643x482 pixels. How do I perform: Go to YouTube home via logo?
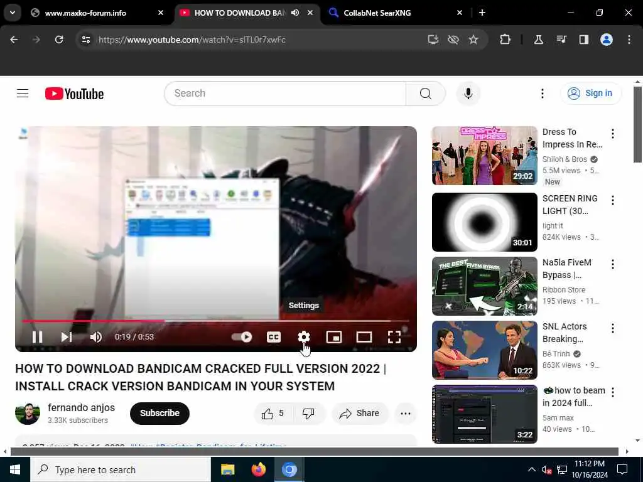74,94
